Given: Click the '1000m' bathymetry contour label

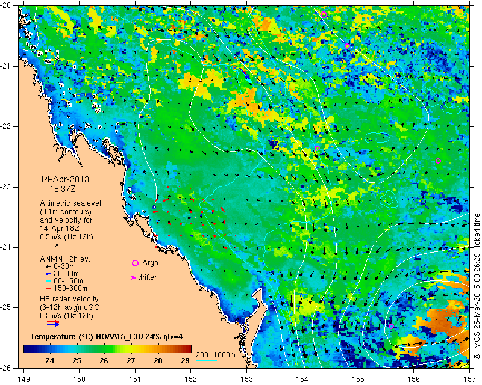Looking at the screenshot, I should coord(224,355).
